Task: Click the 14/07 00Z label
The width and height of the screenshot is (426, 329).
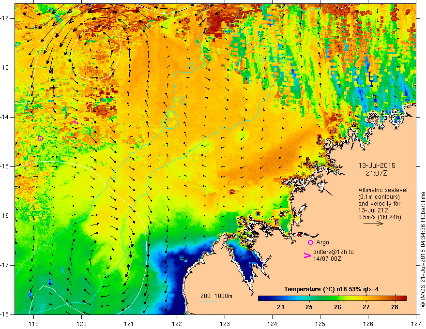Action: 327,259
